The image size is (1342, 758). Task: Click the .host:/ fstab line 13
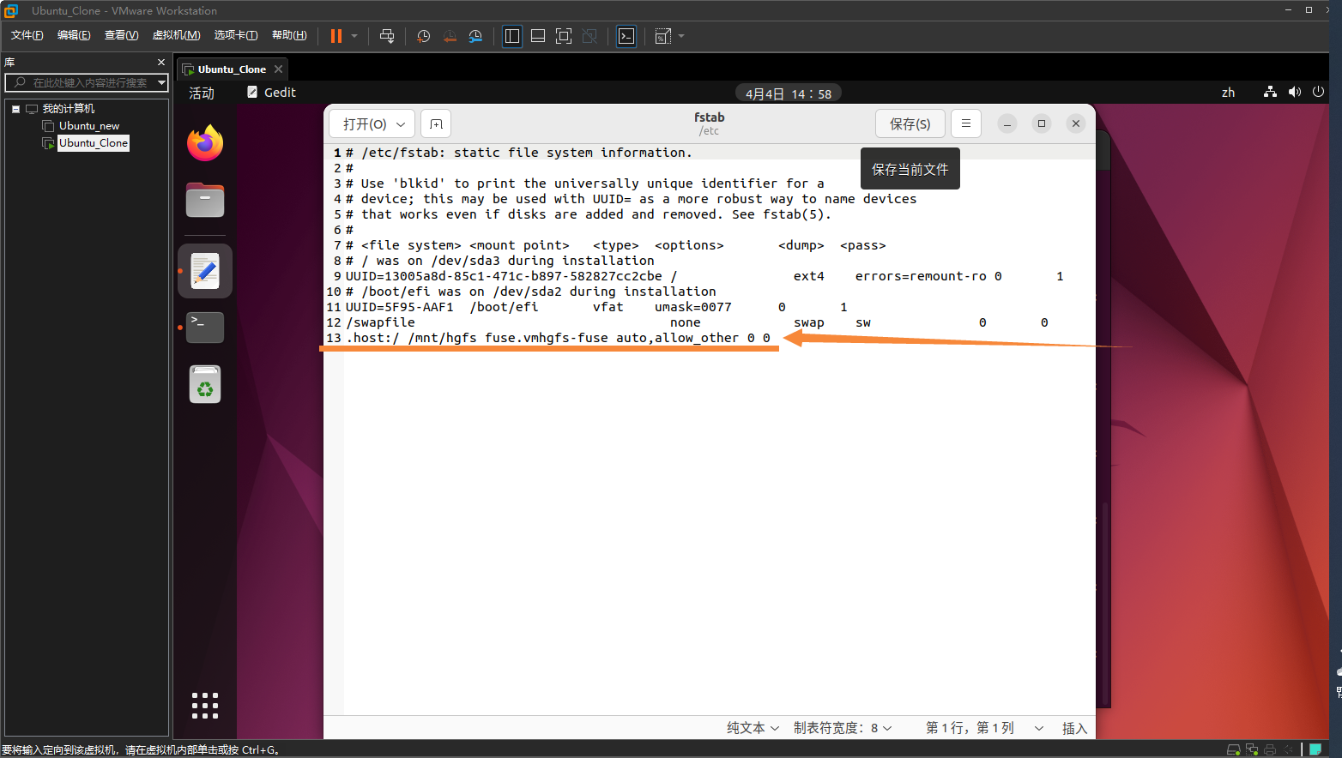click(x=558, y=338)
